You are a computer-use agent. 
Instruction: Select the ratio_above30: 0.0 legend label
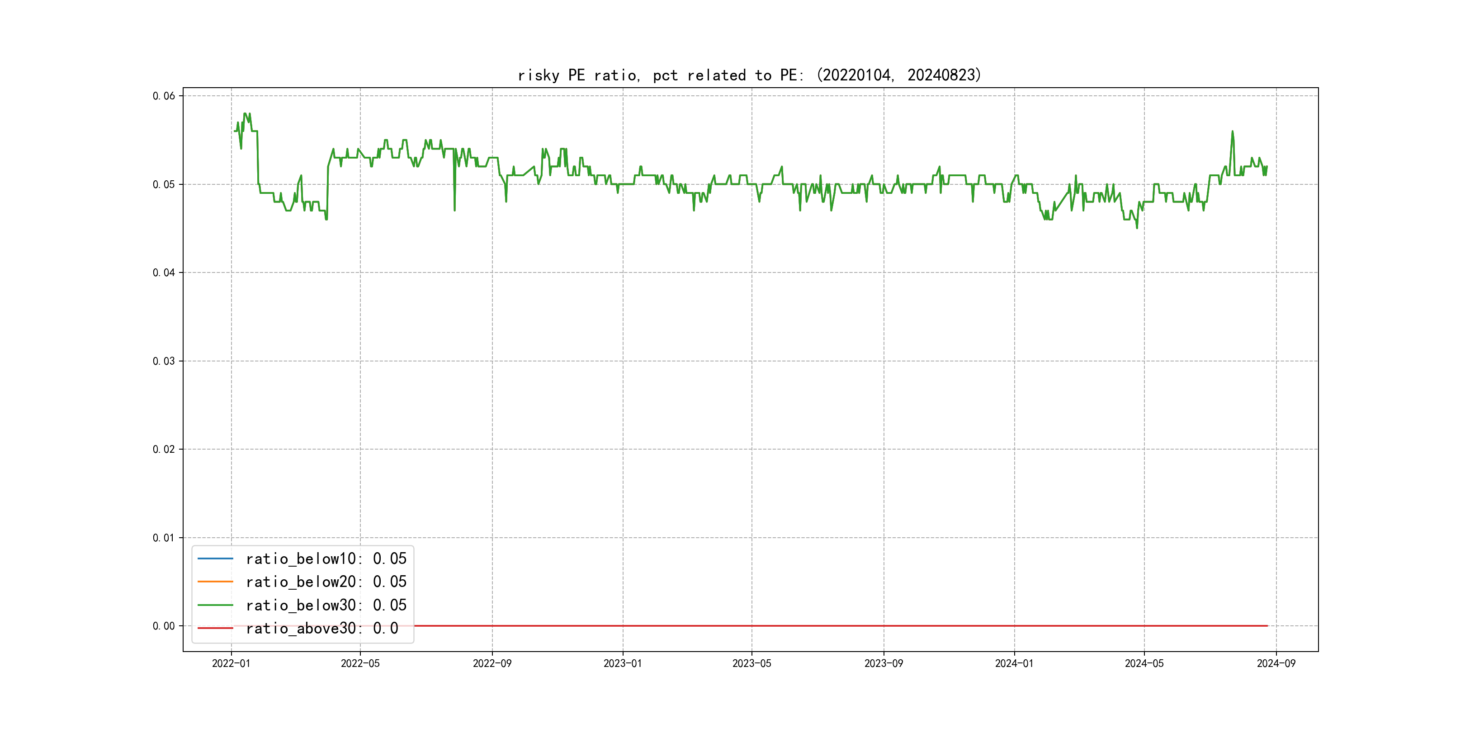[322, 628]
